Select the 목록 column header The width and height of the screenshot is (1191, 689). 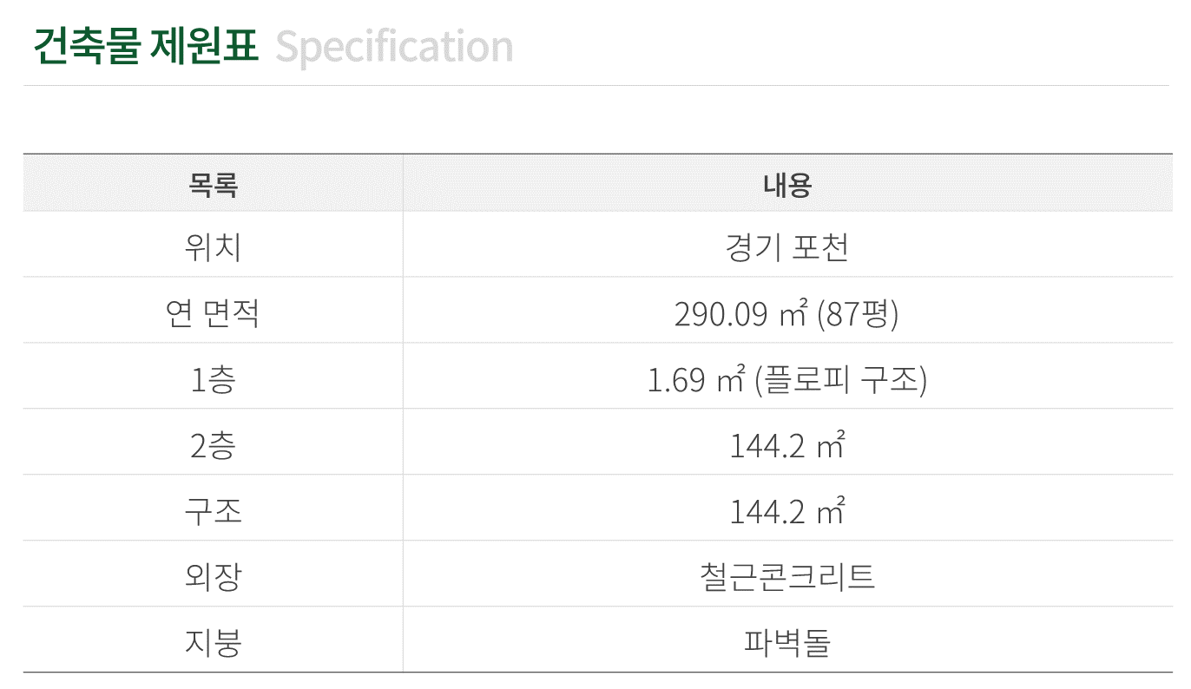coord(213,185)
